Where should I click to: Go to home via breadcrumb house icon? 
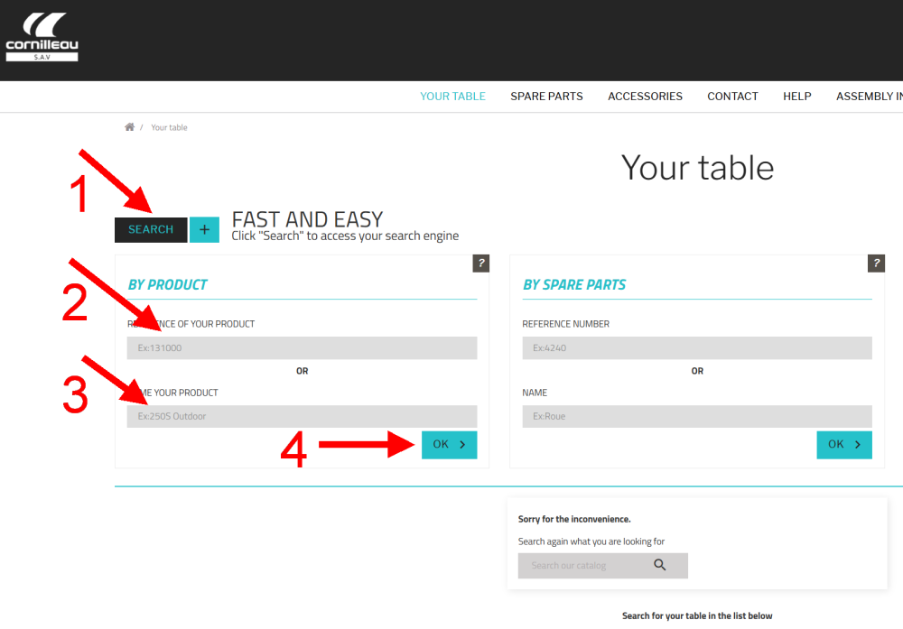point(130,127)
